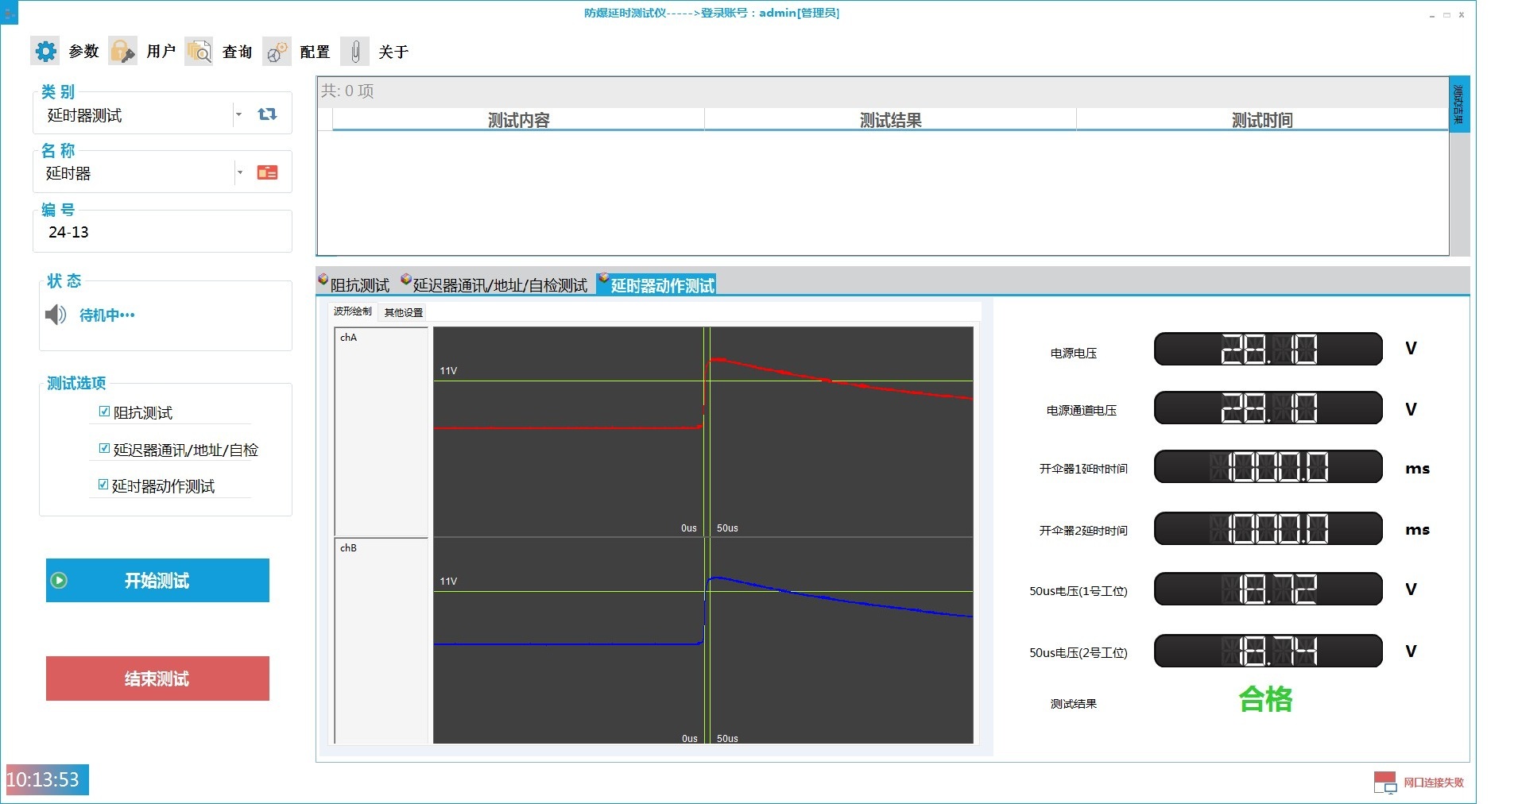Click the 结束测试 button
The image size is (1518, 804).
157,678
